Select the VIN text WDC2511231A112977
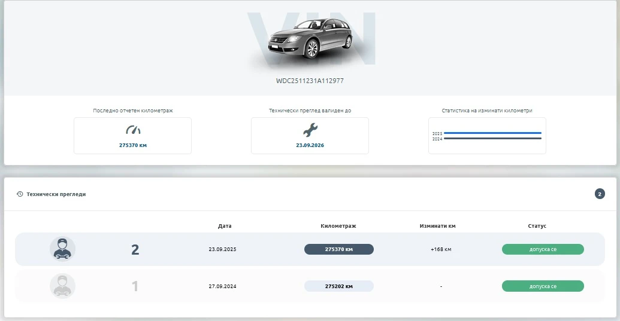 pyautogui.click(x=310, y=81)
